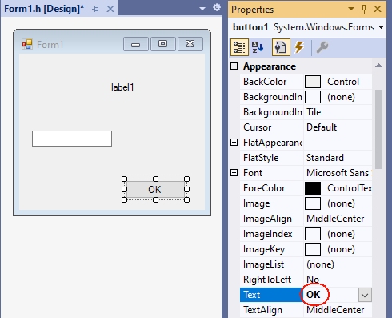The height and width of the screenshot is (318, 392).
Task: Select the ImageAlign property row
Action: [306, 219]
